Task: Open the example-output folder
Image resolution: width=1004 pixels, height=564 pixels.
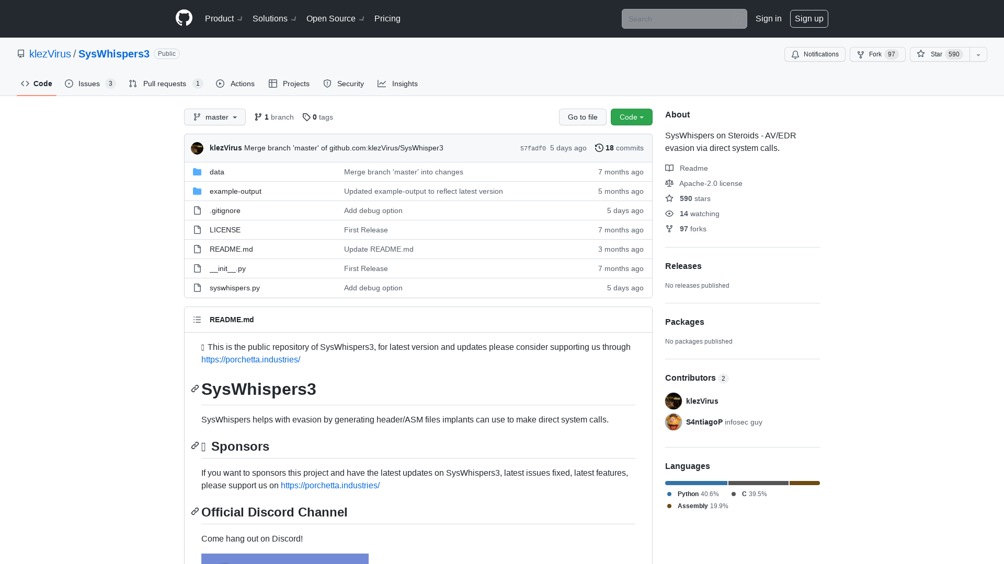Action: [235, 191]
